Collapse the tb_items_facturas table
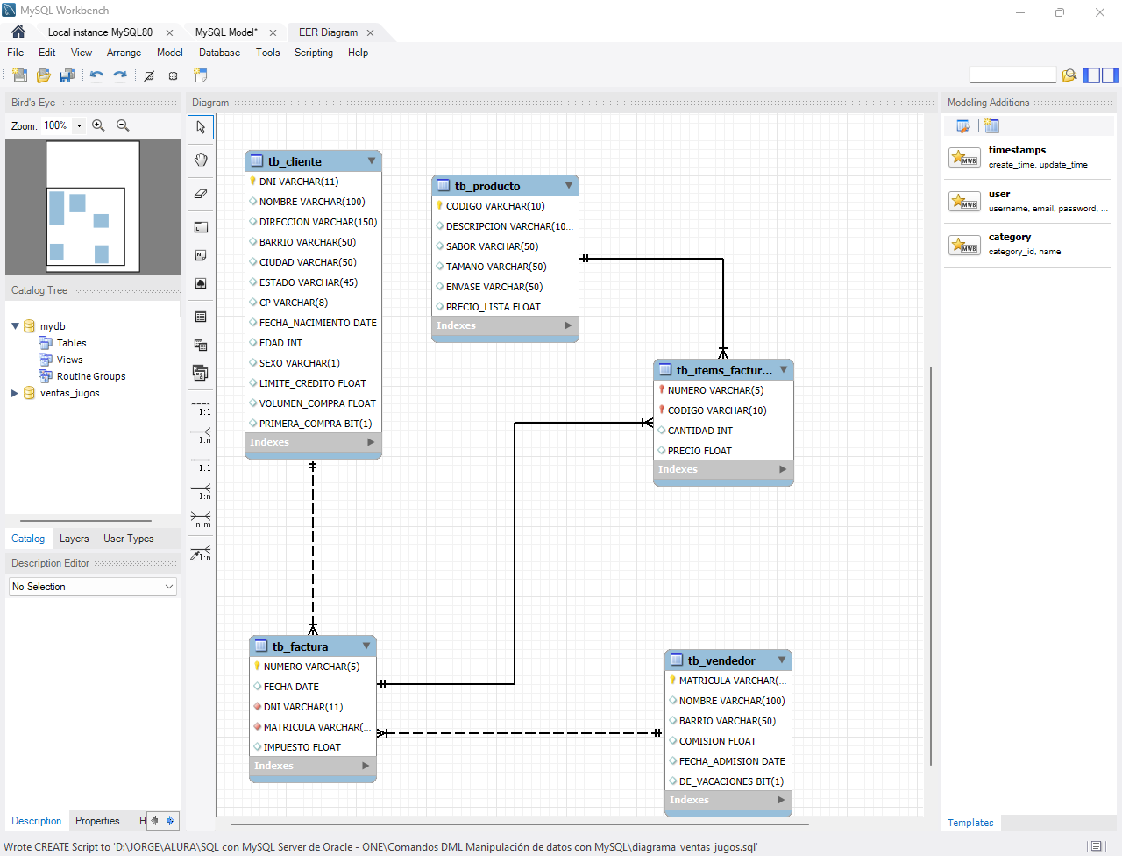1122x856 pixels. tap(784, 369)
